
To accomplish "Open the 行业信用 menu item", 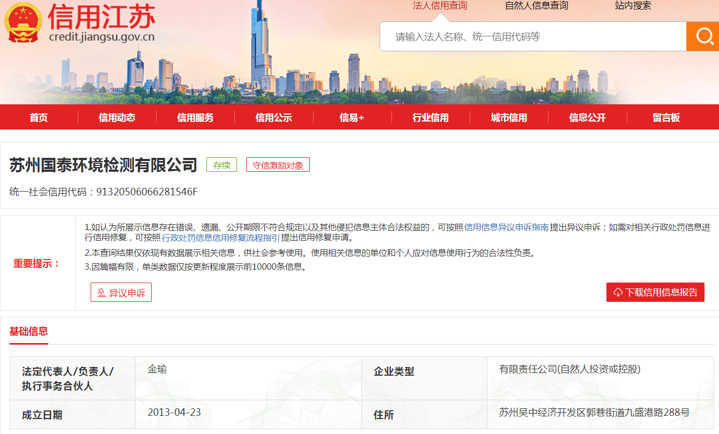I will tap(431, 118).
